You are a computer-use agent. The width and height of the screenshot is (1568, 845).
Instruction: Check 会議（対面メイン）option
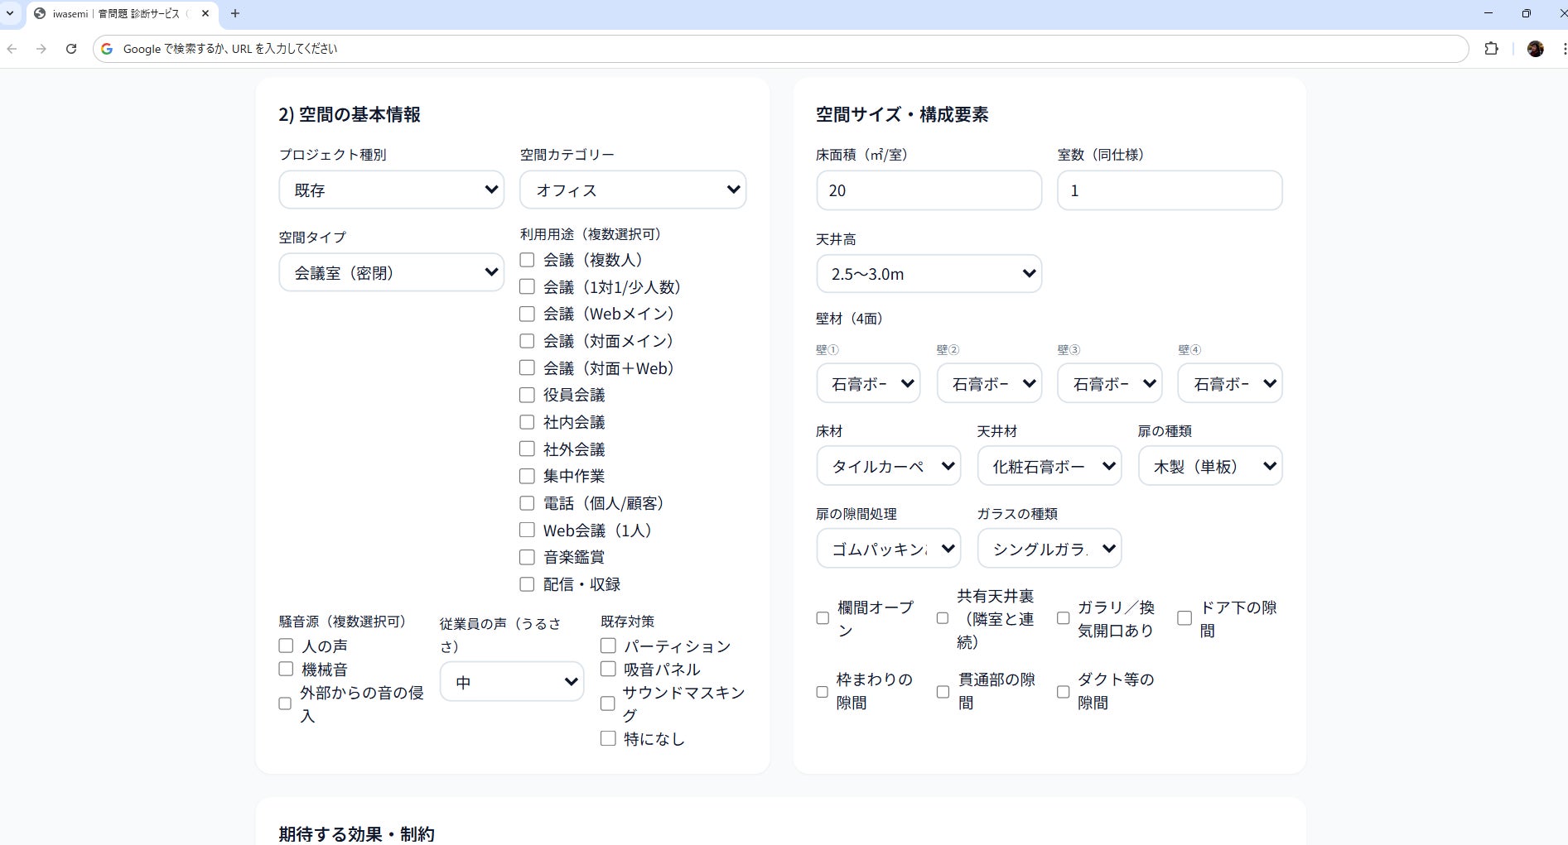527,341
